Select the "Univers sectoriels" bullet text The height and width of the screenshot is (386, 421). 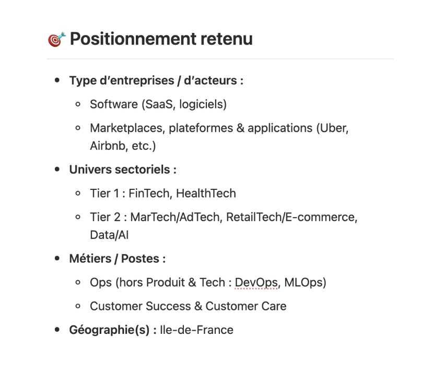[123, 170]
